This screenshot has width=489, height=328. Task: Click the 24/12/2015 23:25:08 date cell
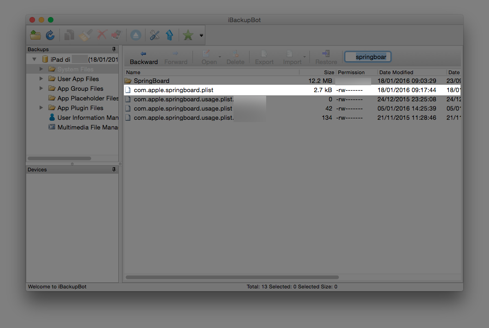[x=407, y=99]
